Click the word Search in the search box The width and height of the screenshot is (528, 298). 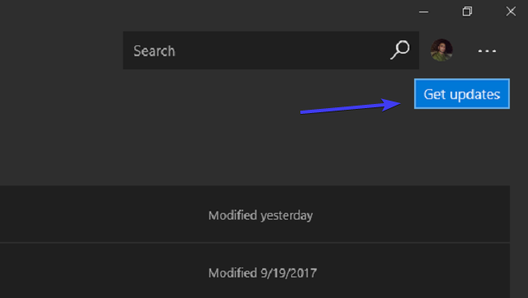click(154, 51)
